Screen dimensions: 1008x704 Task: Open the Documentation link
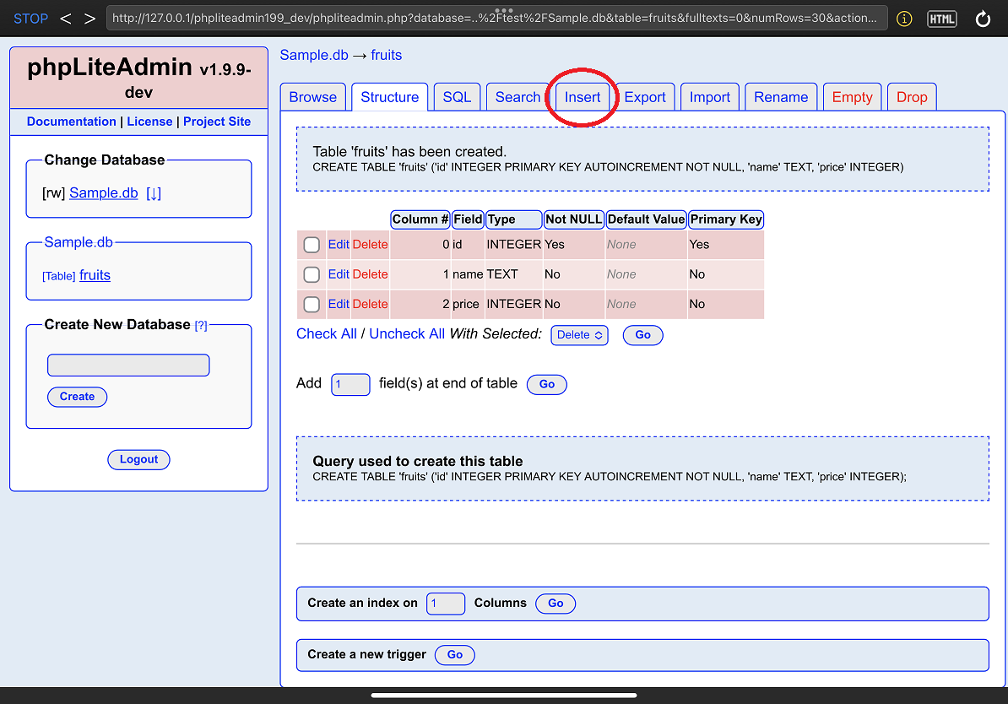(x=72, y=122)
